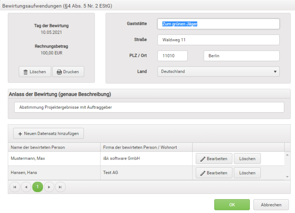
Task: Jump to last page of table
Action: click(60, 187)
